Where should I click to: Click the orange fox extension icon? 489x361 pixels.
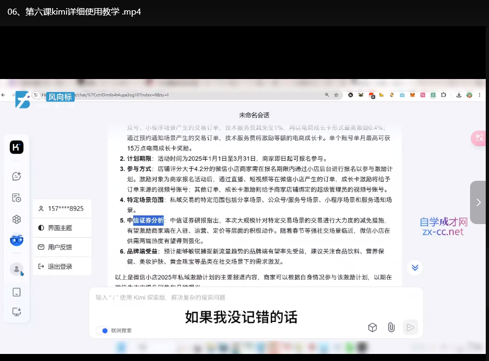(412, 95)
